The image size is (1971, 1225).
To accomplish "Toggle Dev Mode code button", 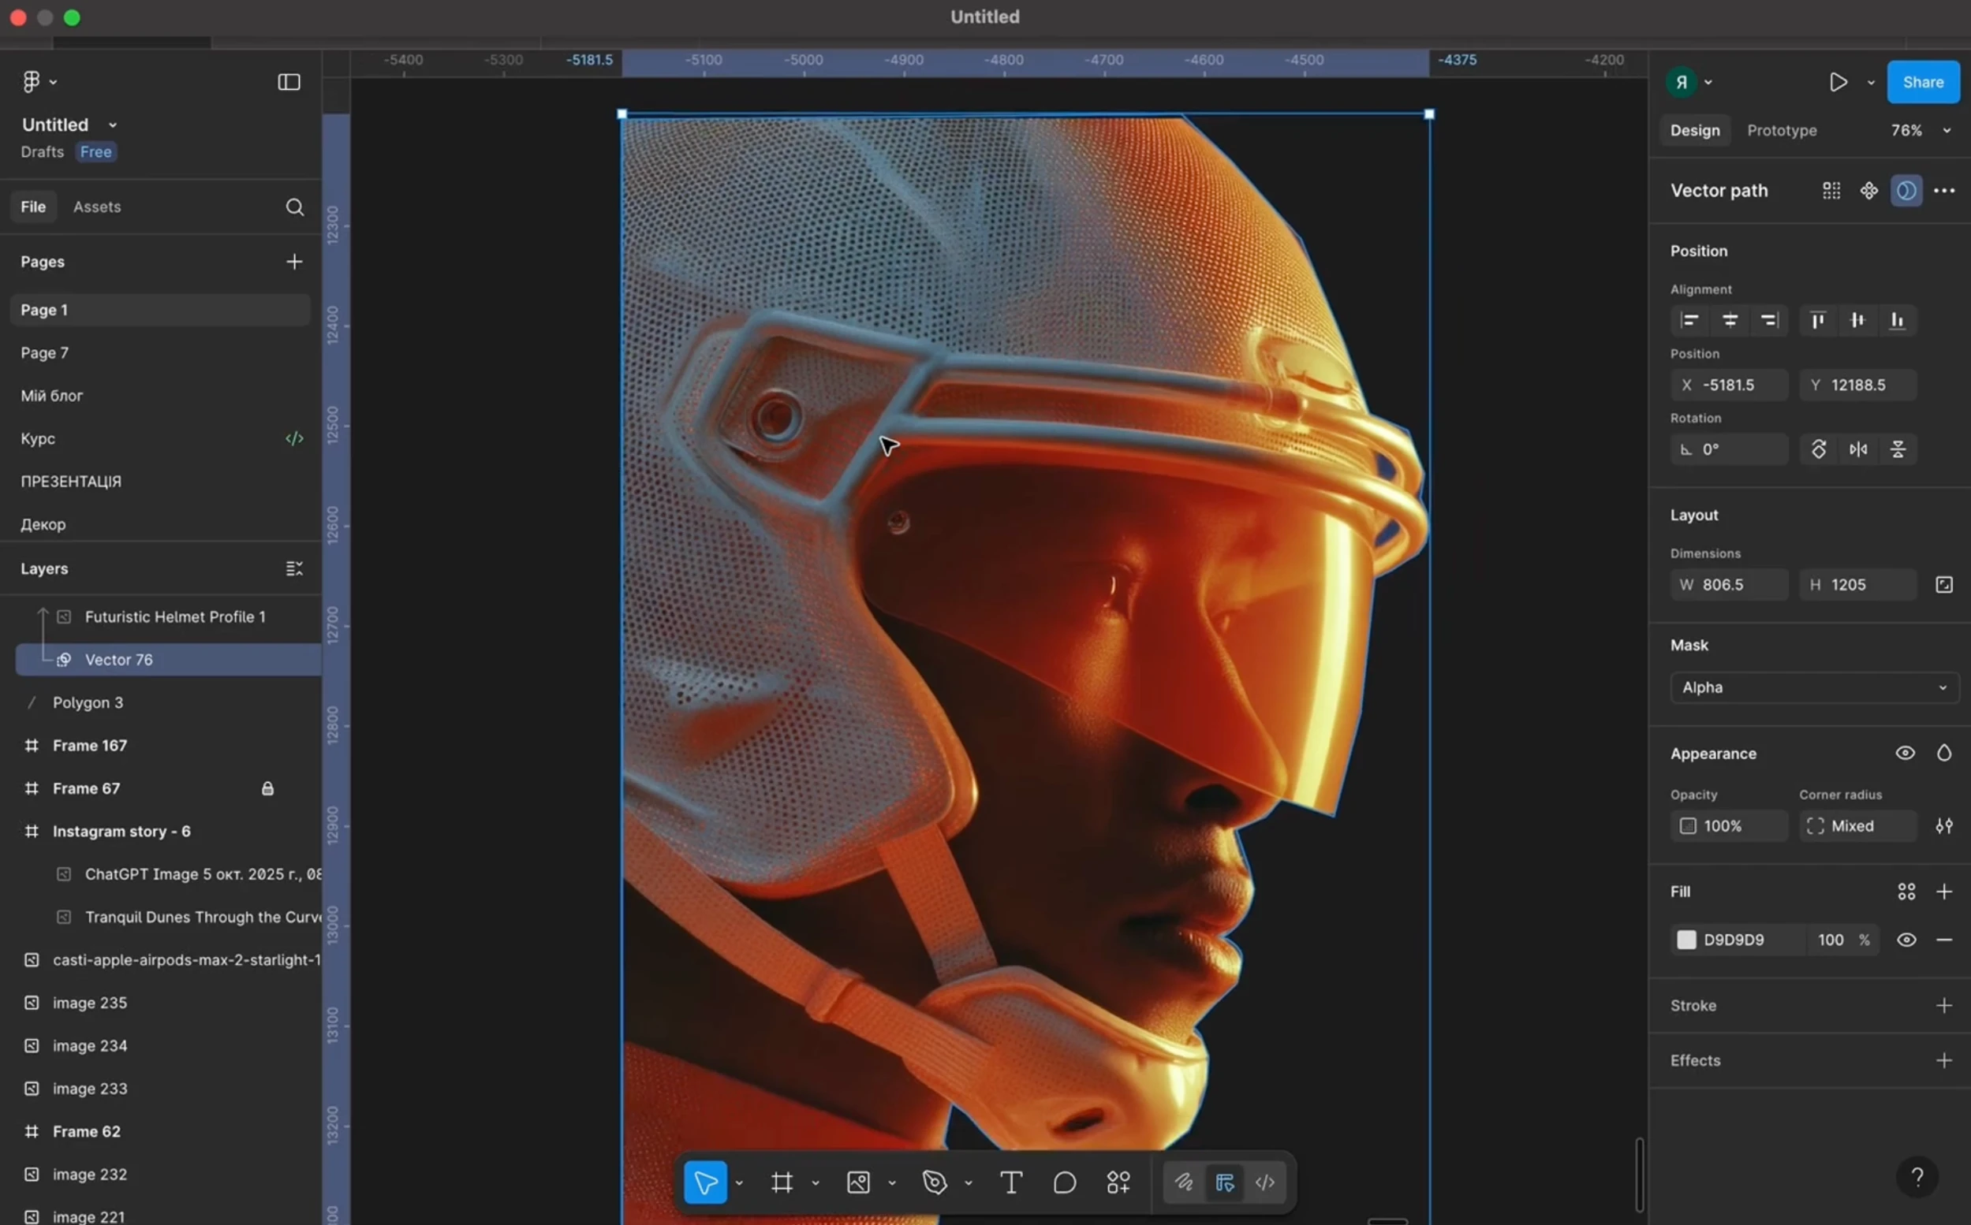I will [1264, 1182].
